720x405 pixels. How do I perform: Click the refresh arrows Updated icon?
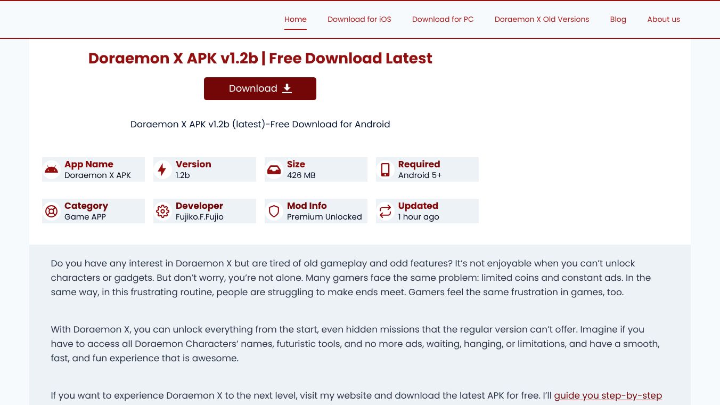pos(385,211)
